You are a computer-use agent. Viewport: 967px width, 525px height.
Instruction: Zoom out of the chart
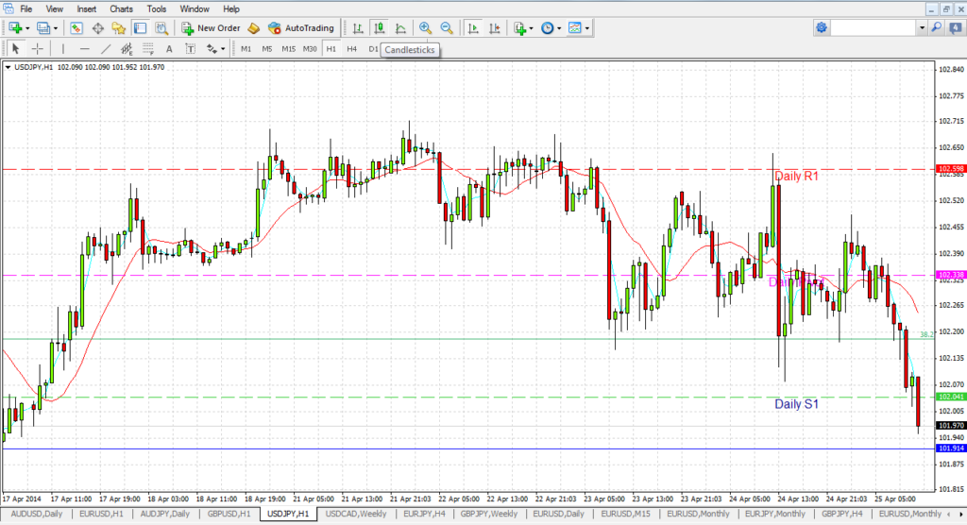(x=447, y=27)
